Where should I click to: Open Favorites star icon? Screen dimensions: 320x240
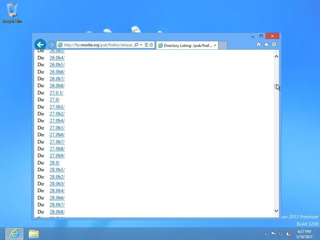click(x=266, y=44)
